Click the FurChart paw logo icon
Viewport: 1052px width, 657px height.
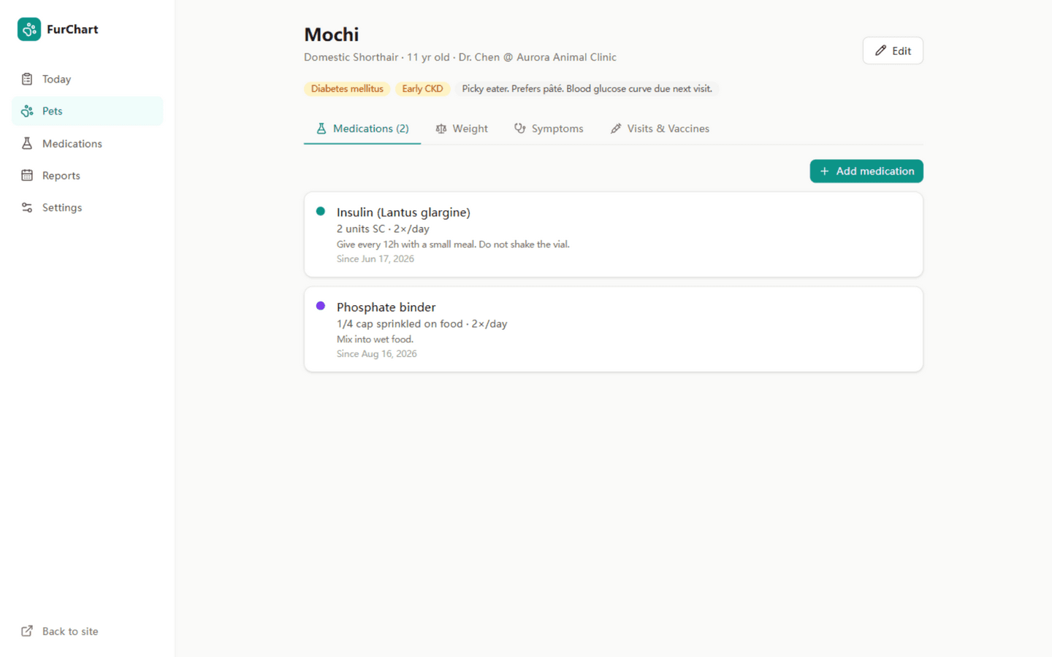[x=29, y=29]
